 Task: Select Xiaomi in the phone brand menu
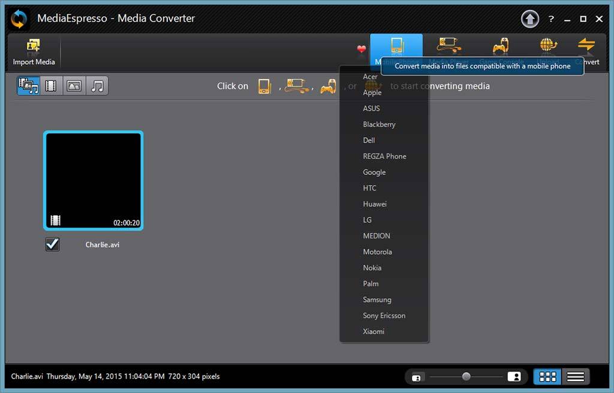[x=374, y=331]
